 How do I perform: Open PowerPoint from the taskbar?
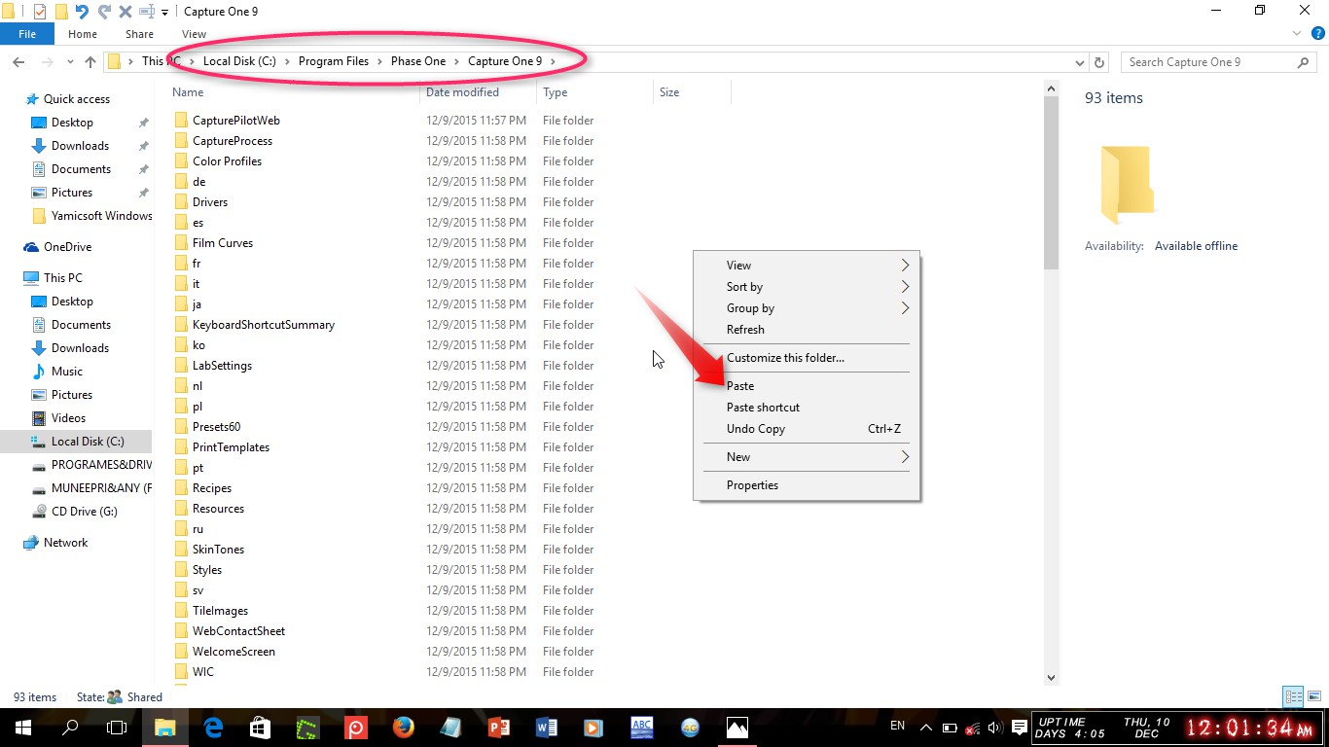tap(499, 728)
